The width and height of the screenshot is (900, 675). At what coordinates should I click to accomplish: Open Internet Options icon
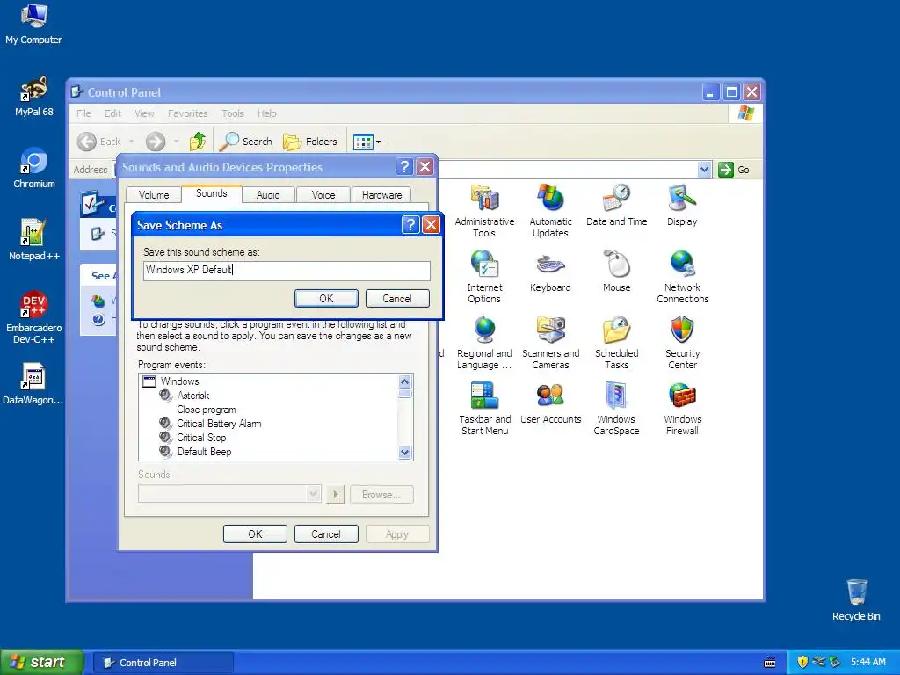pyautogui.click(x=484, y=276)
